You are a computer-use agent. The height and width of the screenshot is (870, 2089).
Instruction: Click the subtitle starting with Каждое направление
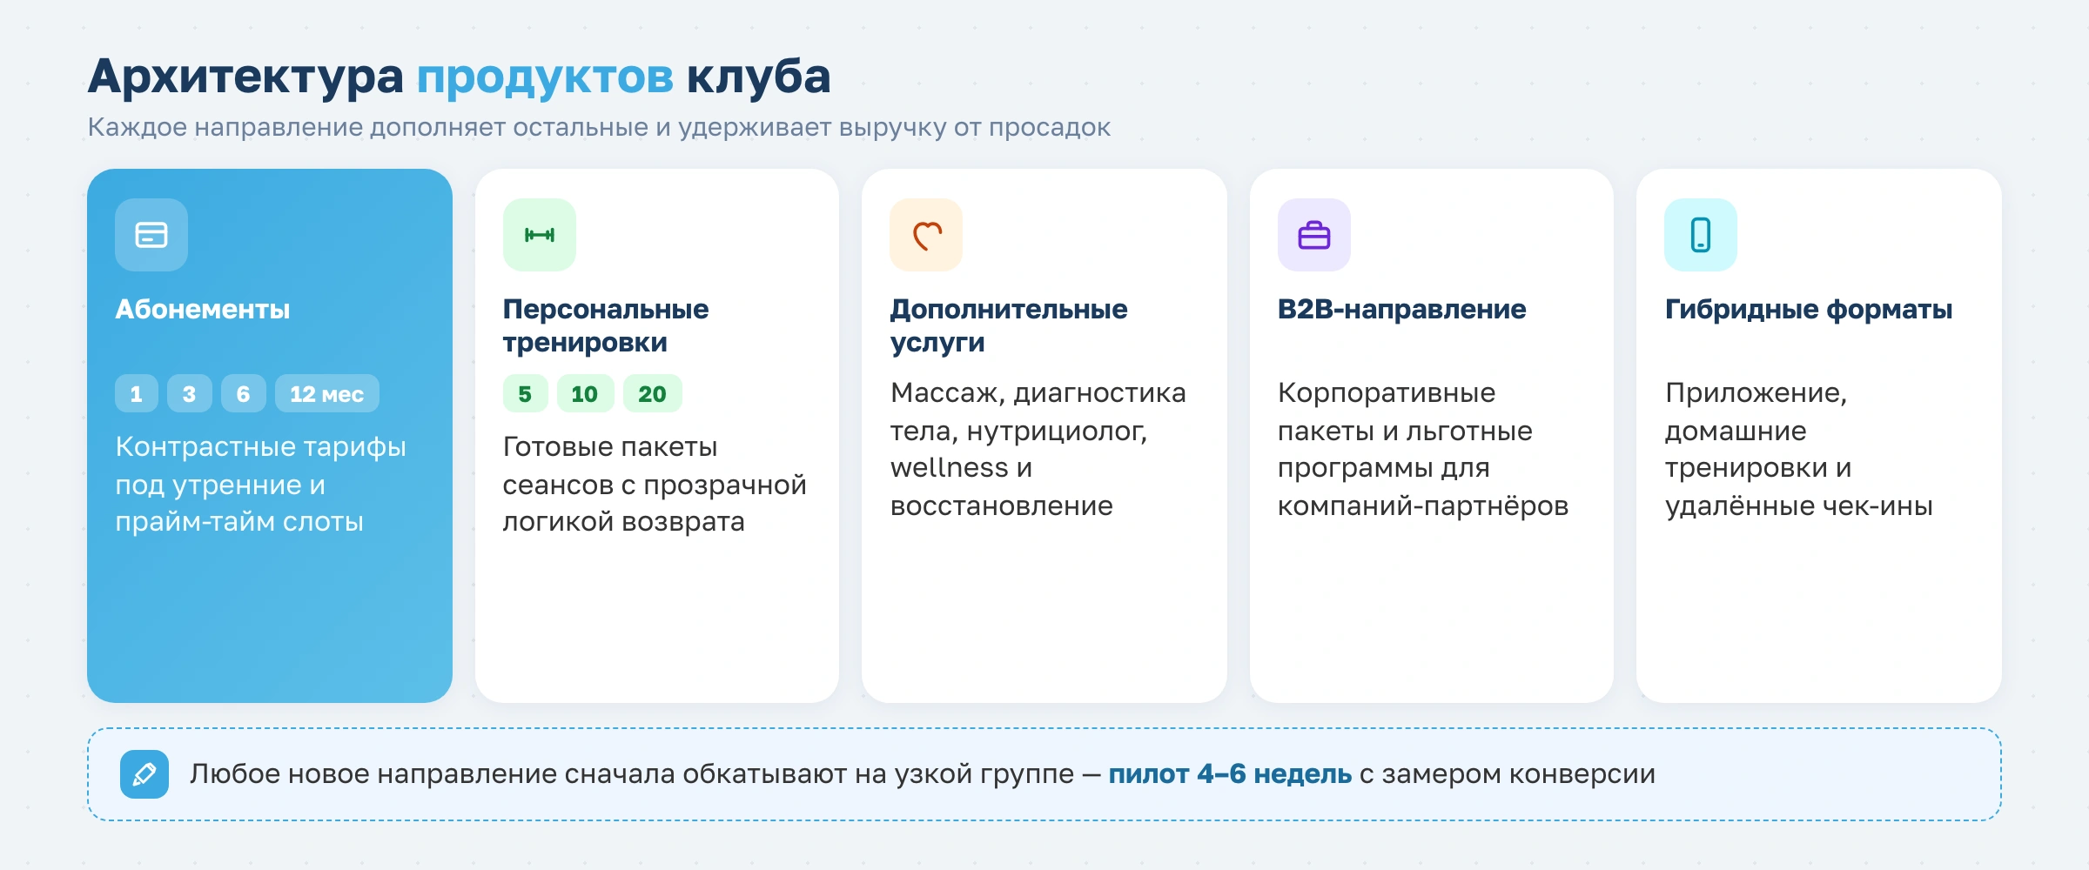tap(599, 127)
